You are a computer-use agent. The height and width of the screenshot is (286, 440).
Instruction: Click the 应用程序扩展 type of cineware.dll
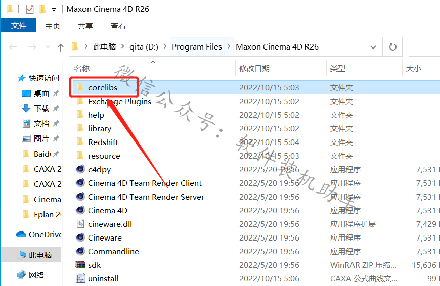coord(353,224)
